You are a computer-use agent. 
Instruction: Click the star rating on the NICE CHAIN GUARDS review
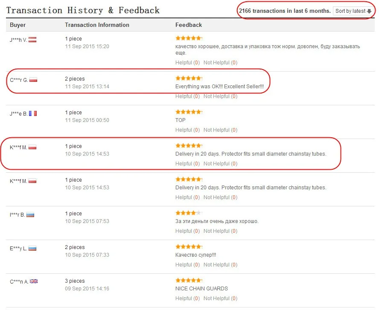[189, 280]
